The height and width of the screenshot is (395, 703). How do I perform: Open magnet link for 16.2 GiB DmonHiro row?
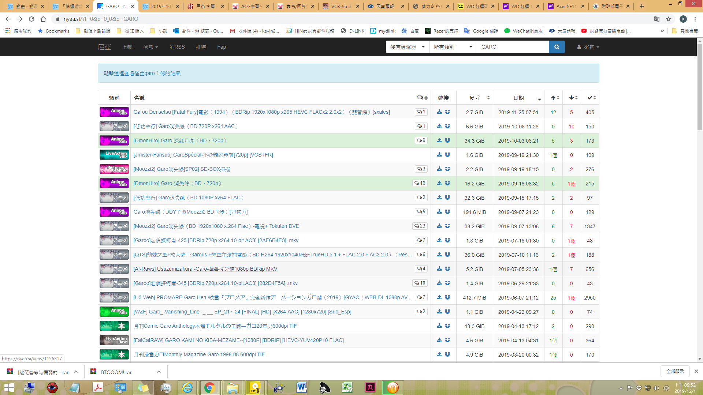tap(447, 183)
